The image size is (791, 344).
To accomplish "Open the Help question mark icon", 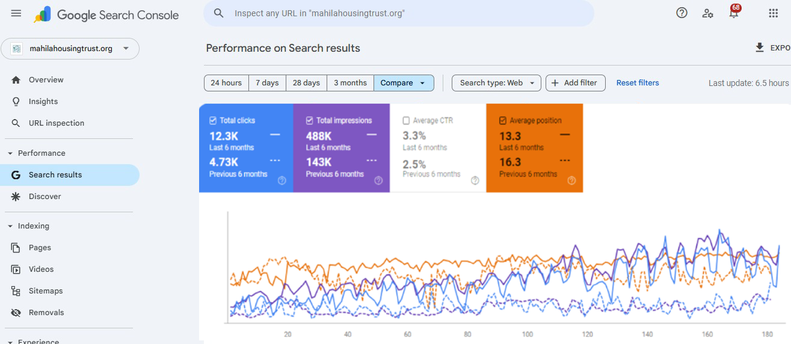I will (x=682, y=13).
